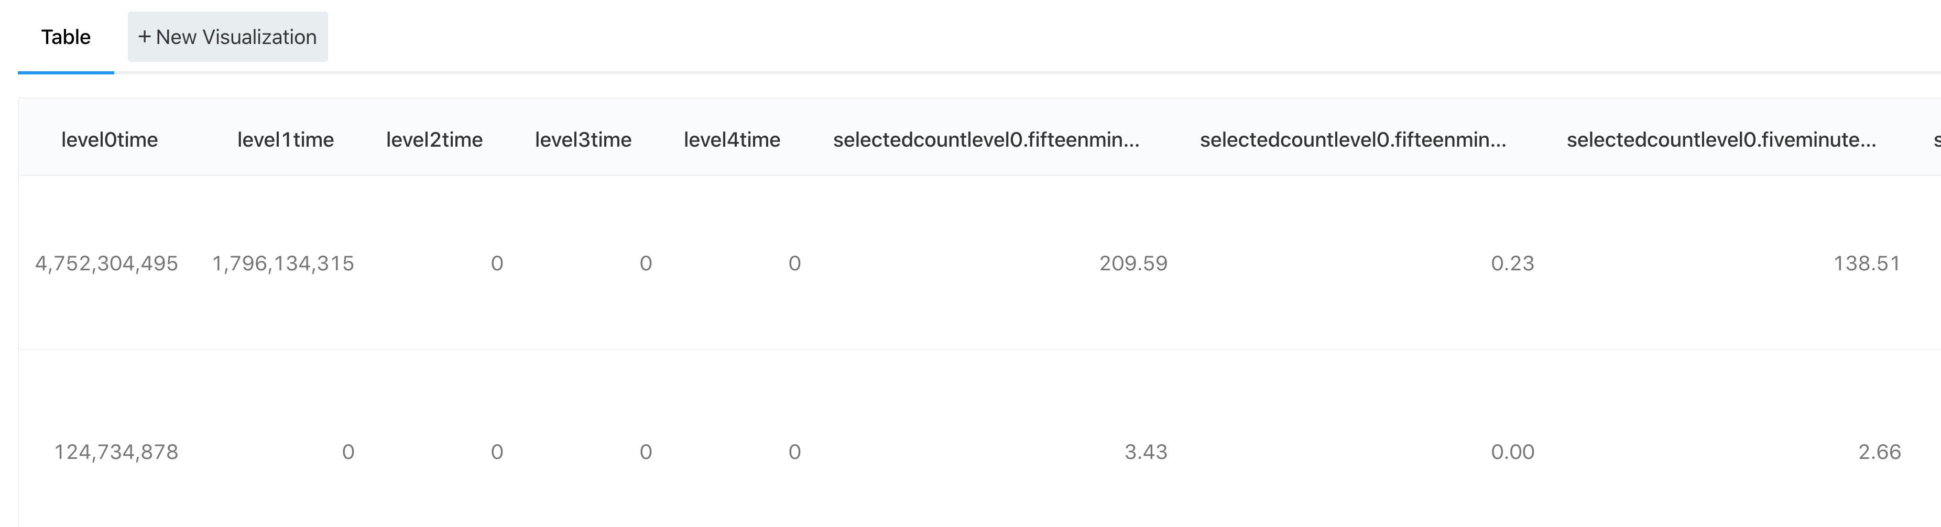Screen dimensions: 1941x527
Task: Select cell with value 0.23
Action: click(1512, 263)
